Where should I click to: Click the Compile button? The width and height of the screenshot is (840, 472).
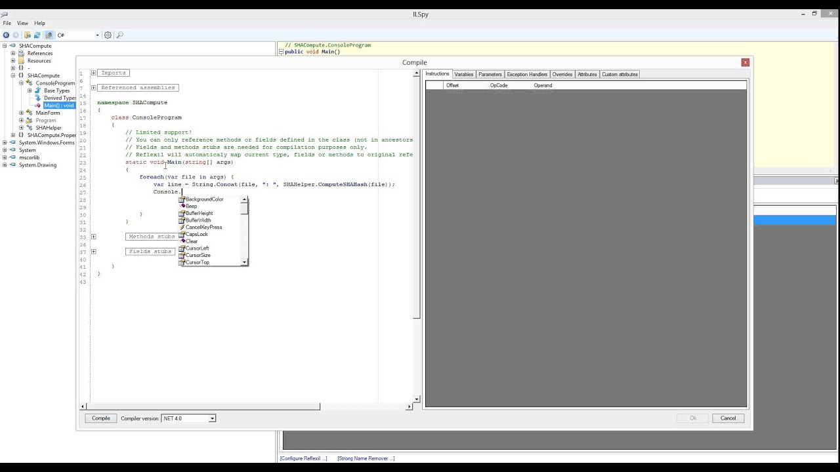click(x=101, y=418)
